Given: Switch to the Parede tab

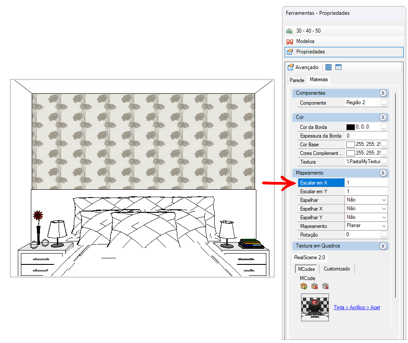Looking at the screenshot, I should [x=297, y=80].
